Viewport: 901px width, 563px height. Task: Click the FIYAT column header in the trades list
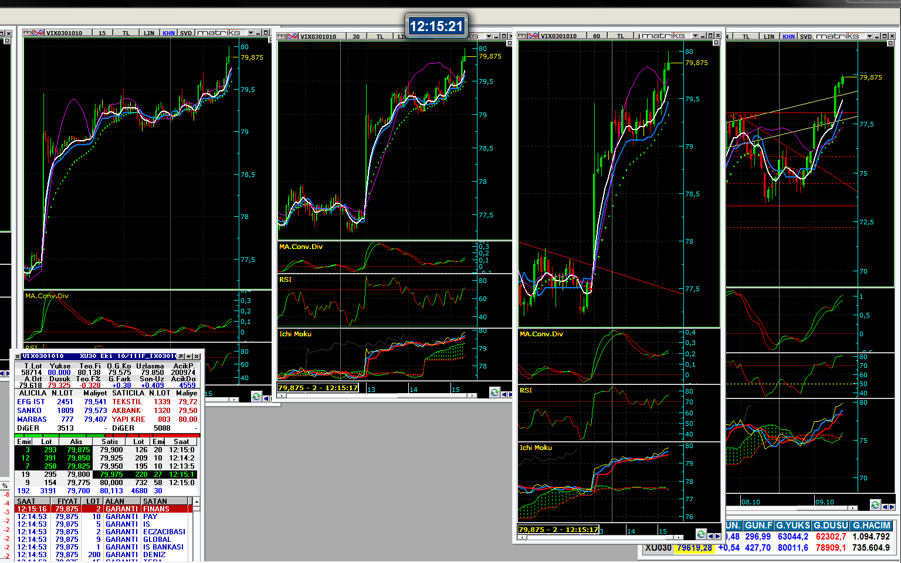(x=67, y=501)
